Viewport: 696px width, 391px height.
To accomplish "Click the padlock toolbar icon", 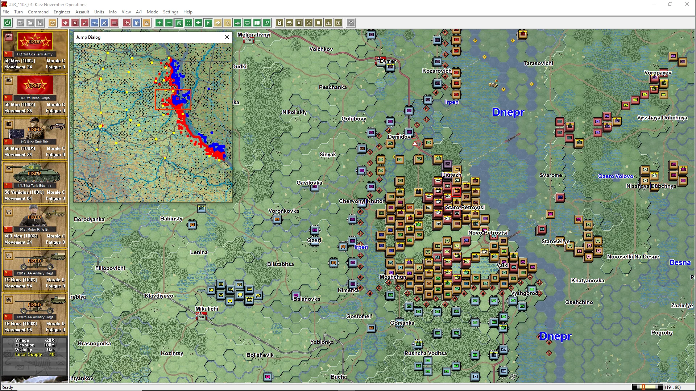I will point(279,23).
